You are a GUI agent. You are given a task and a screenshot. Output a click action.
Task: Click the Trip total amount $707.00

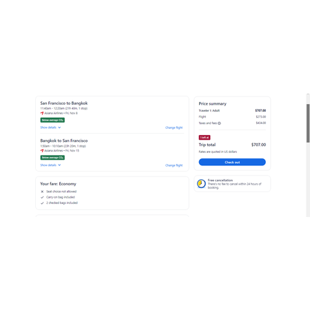(258, 145)
